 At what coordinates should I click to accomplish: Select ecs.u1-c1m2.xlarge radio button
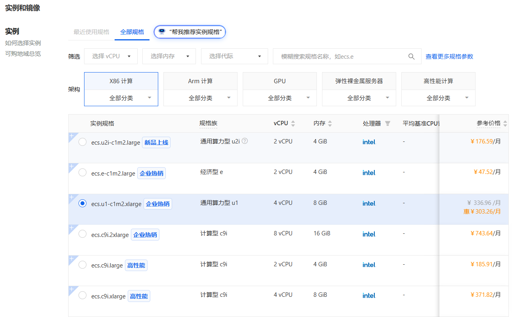(x=82, y=203)
